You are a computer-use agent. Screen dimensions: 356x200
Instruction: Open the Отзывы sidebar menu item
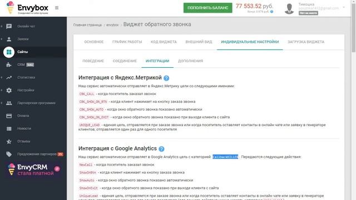(x=33, y=142)
